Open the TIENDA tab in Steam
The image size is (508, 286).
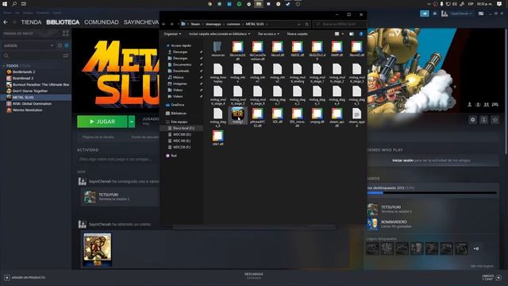[31, 22]
